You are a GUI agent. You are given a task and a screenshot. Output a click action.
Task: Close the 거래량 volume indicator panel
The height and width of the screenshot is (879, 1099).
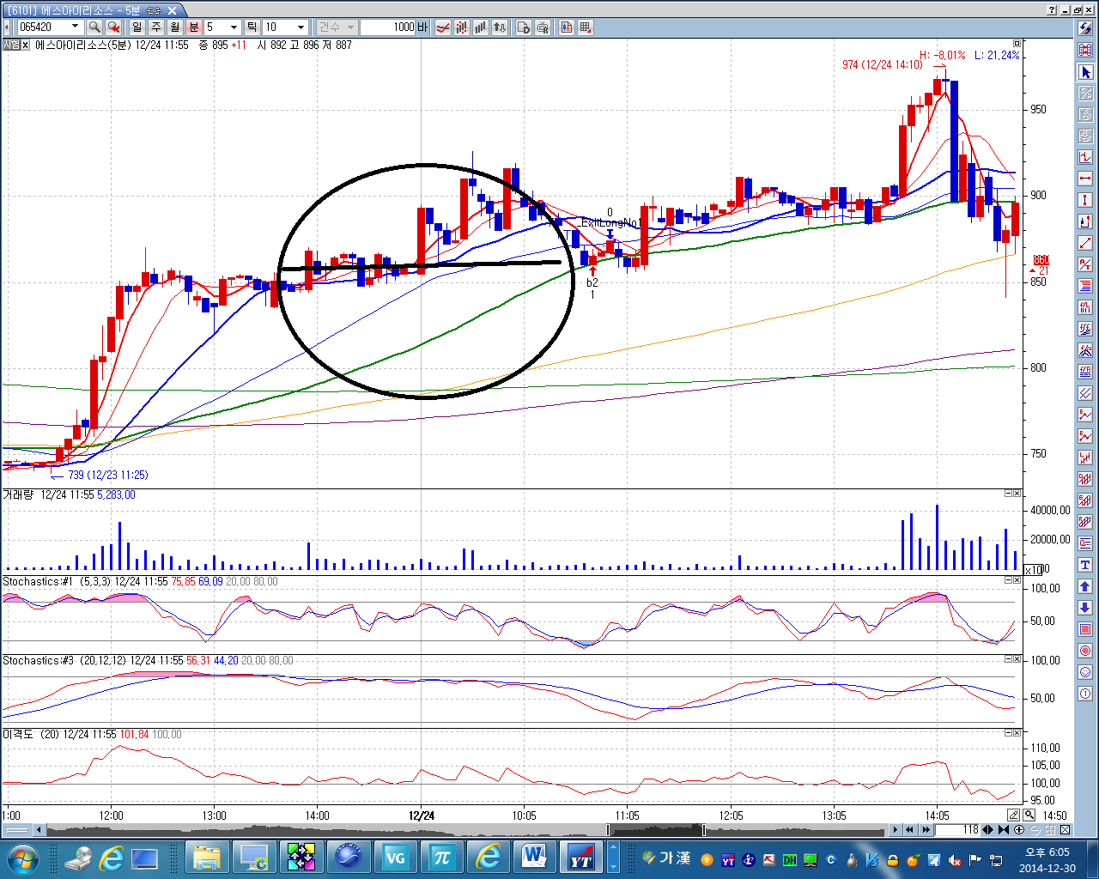coord(1017,494)
